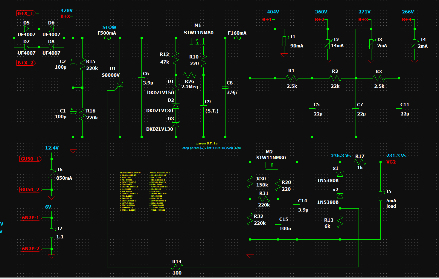Select the VG2 net label
Image resolution: width=439 pixels, height=279 pixels.
point(391,162)
